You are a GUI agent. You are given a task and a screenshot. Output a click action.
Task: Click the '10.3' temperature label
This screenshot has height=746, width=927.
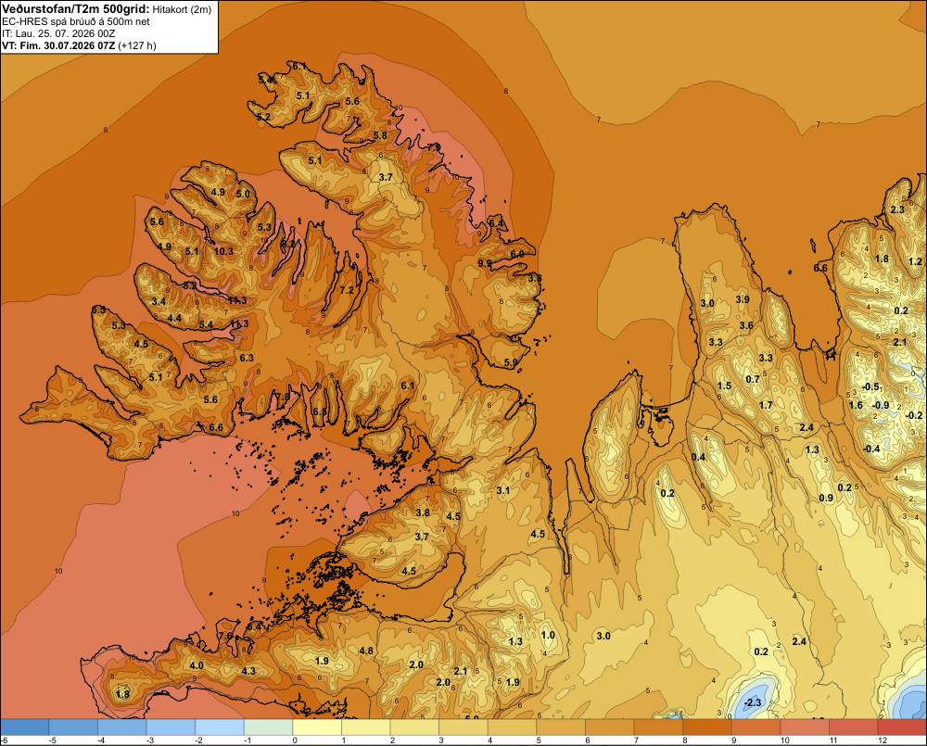tap(222, 251)
